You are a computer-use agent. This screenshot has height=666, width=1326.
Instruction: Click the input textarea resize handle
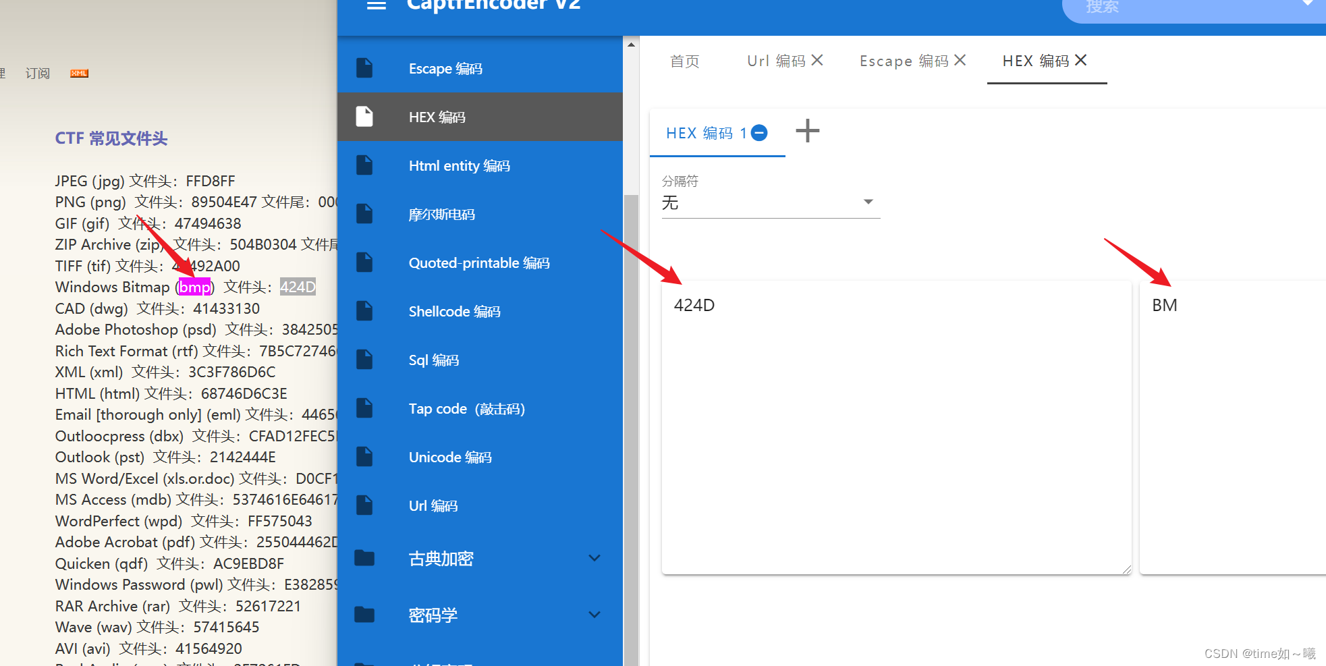coord(1126,570)
